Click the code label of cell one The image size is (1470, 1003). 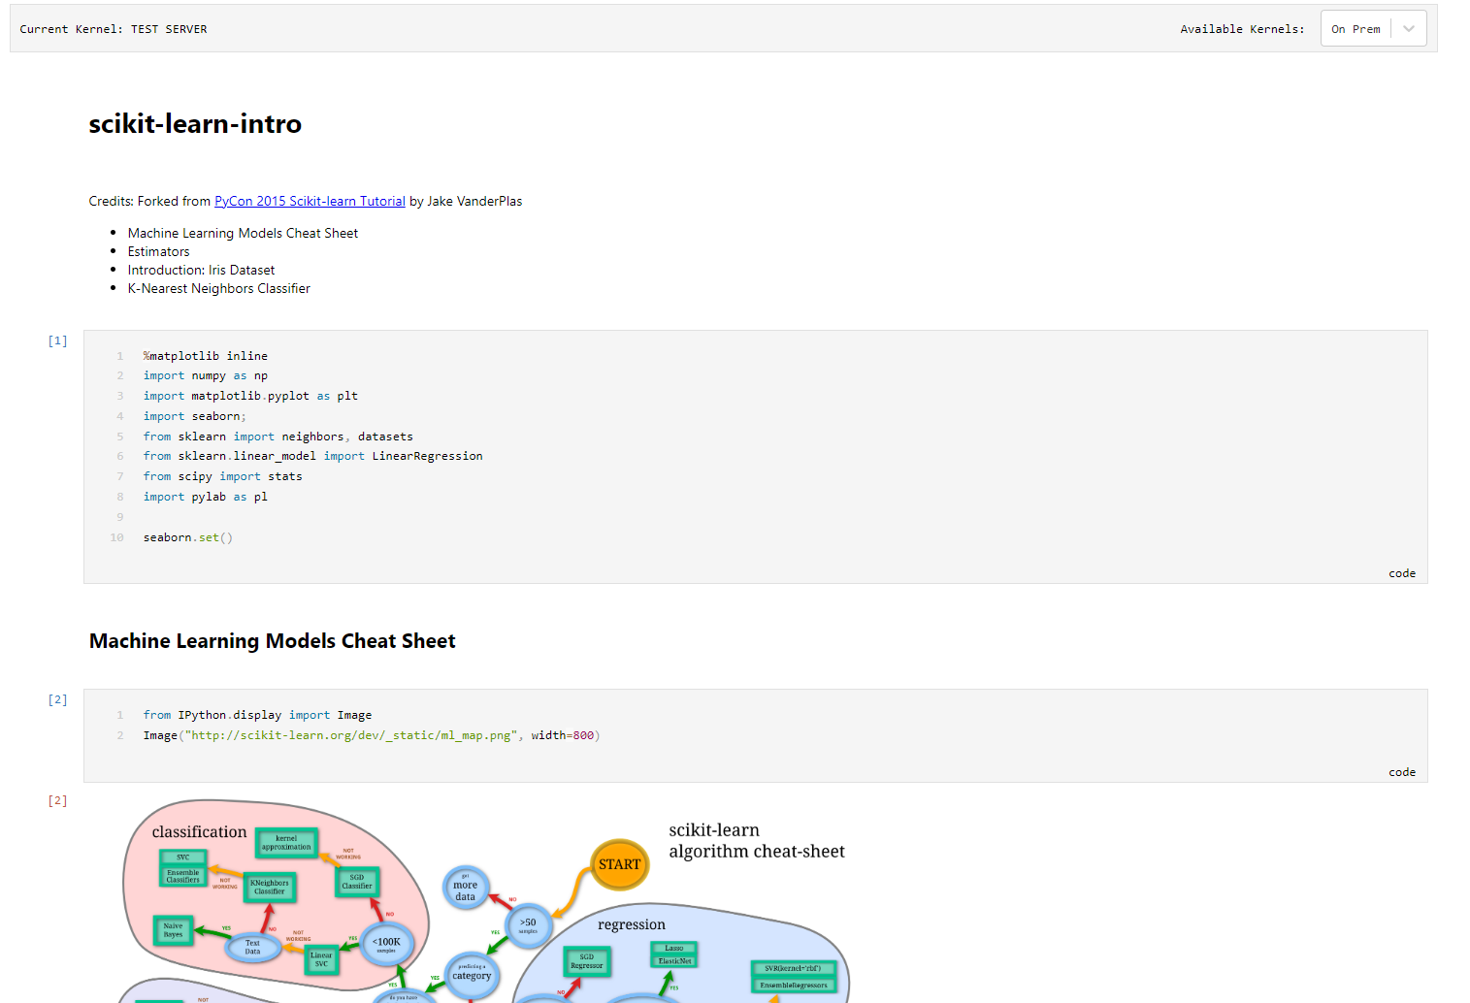(x=1402, y=573)
